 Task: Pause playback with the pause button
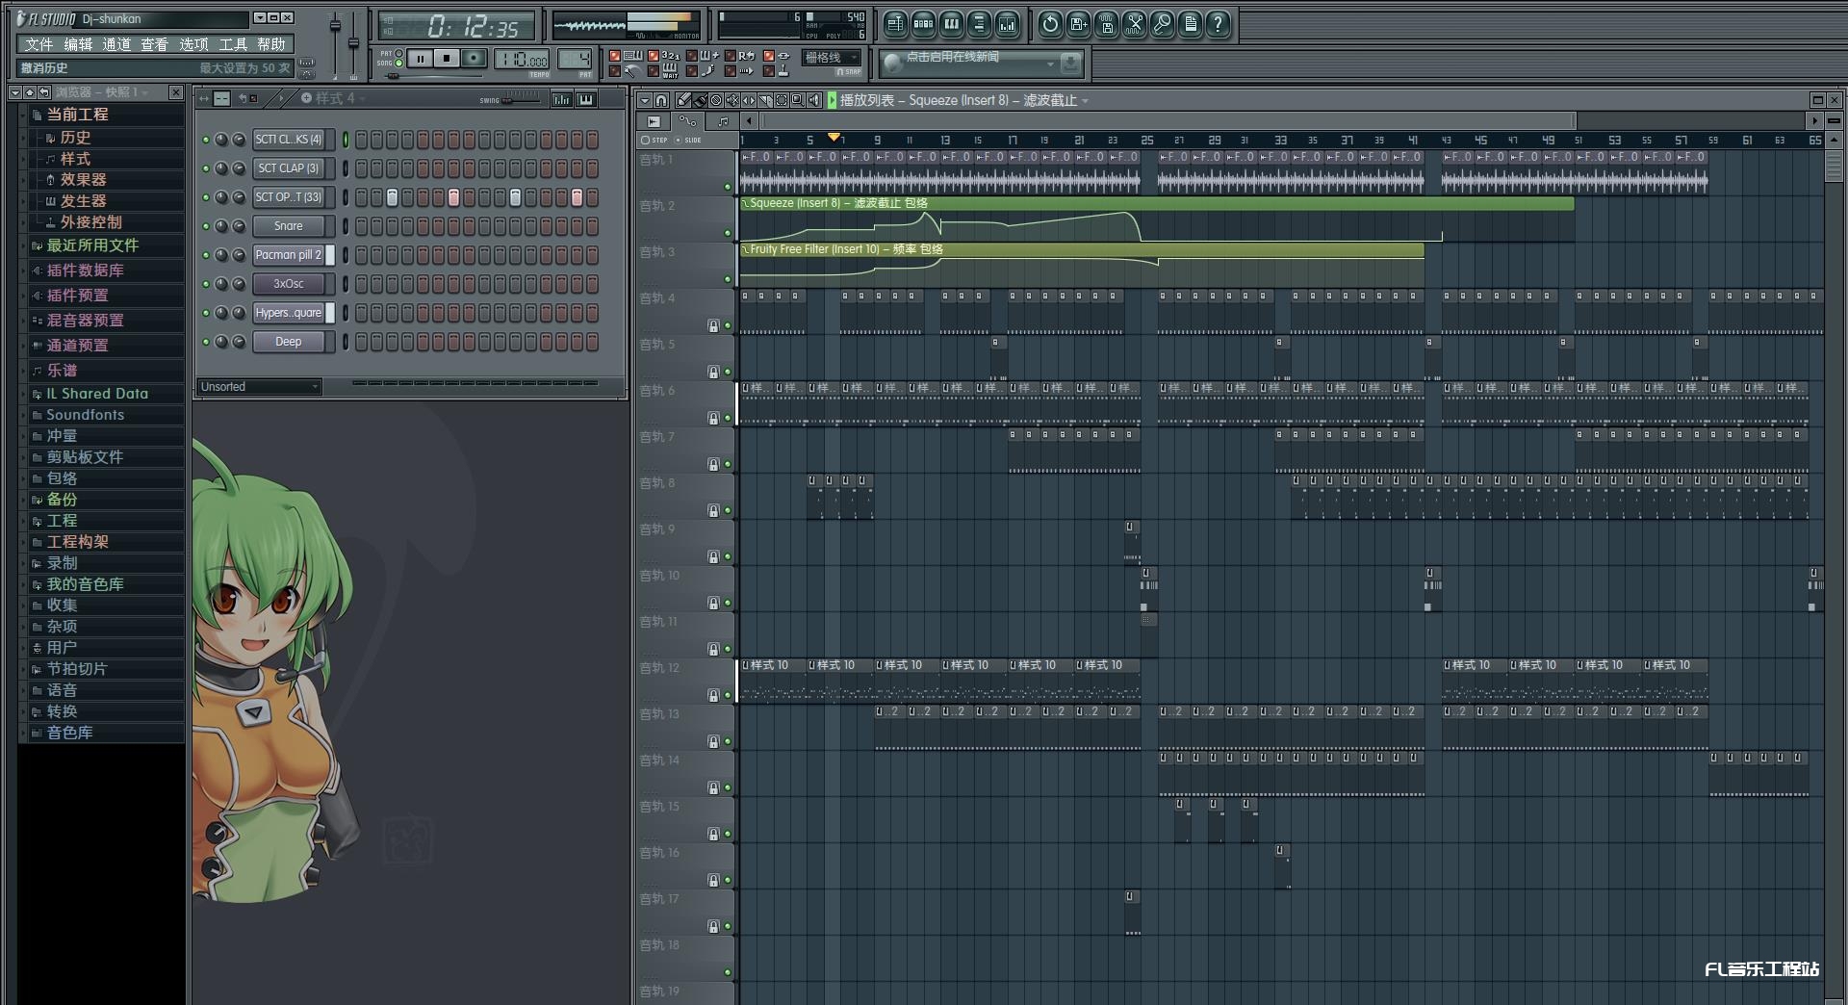[x=421, y=59]
